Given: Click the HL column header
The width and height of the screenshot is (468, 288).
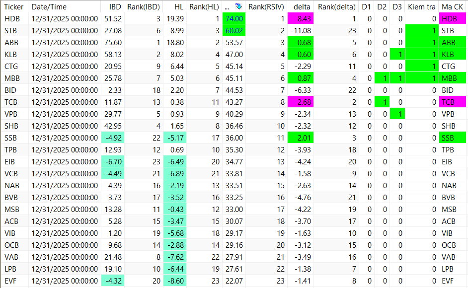Looking at the screenshot, I should click(179, 6).
